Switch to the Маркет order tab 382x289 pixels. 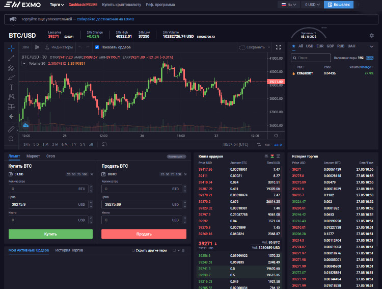tap(33, 156)
